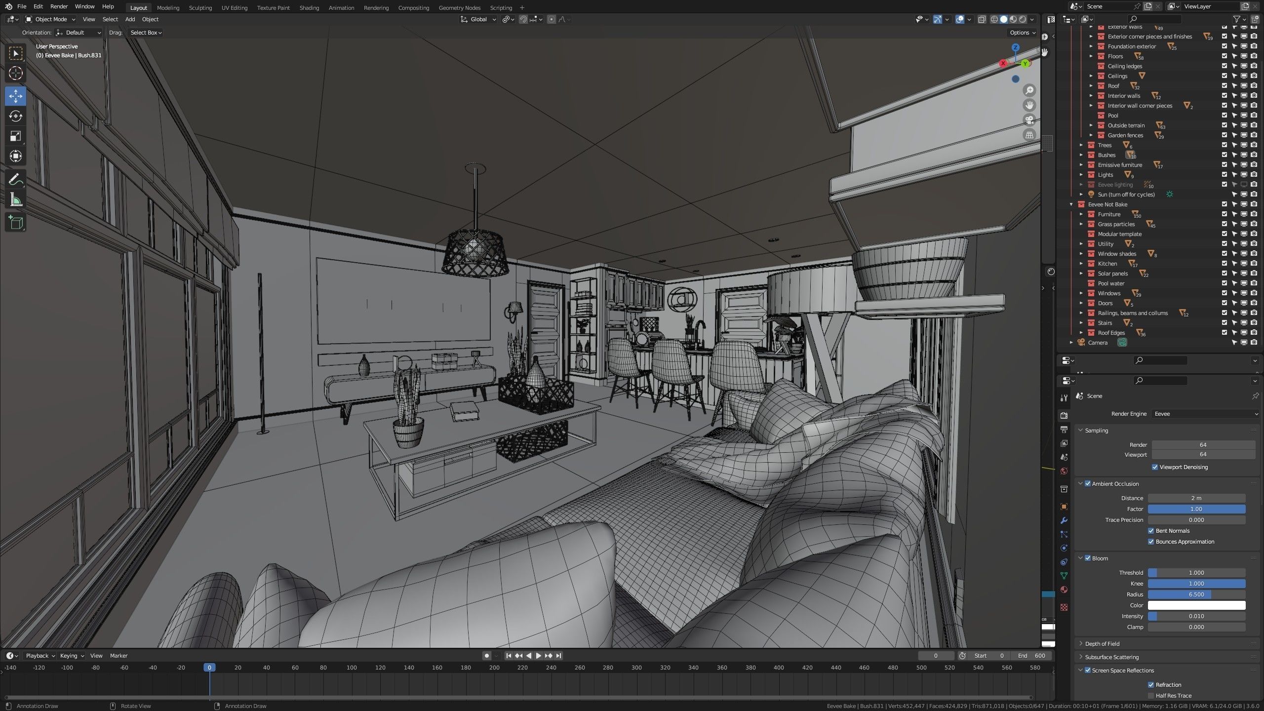The width and height of the screenshot is (1264, 711).
Task: Play the animation forward
Action: [538, 656]
